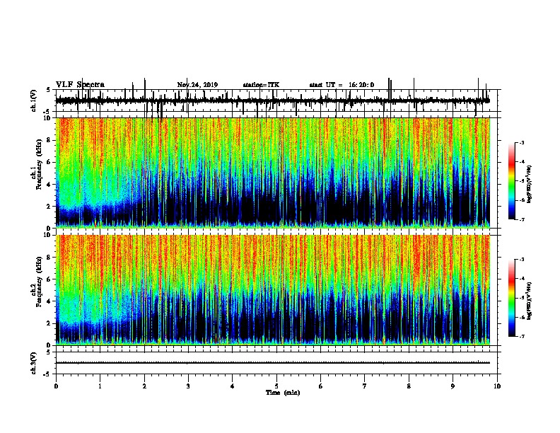Viewport: 560px width, 433px height.
Task: Click "-7" label on ch.2 color scale
Action: tap(522, 337)
